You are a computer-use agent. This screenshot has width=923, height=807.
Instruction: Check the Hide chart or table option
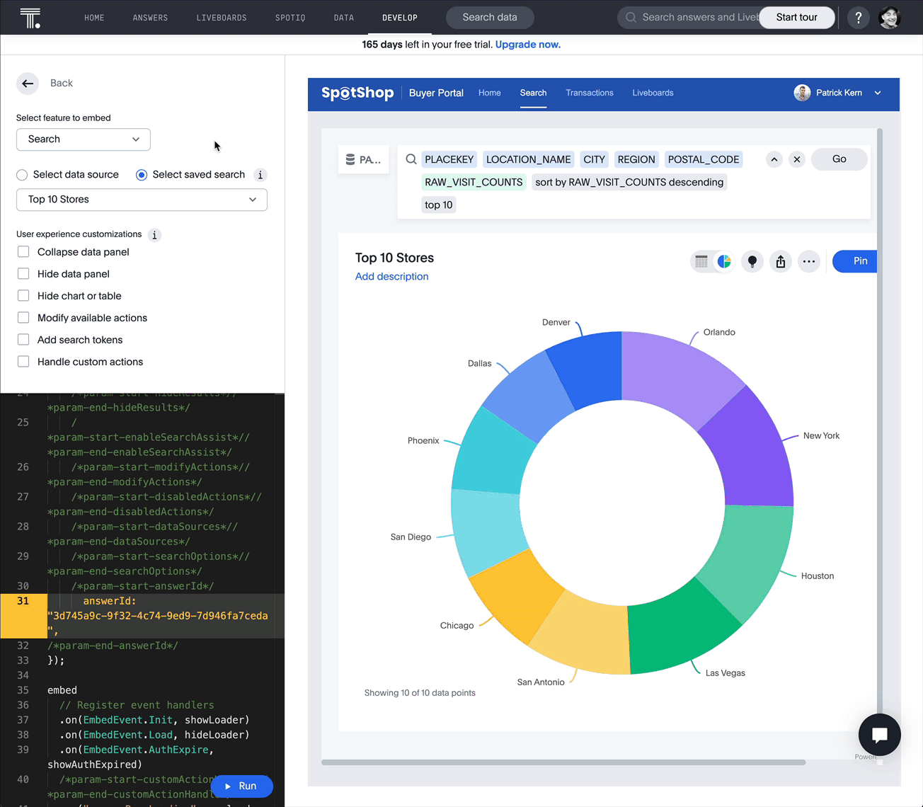pyautogui.click(x=23, y=296)
